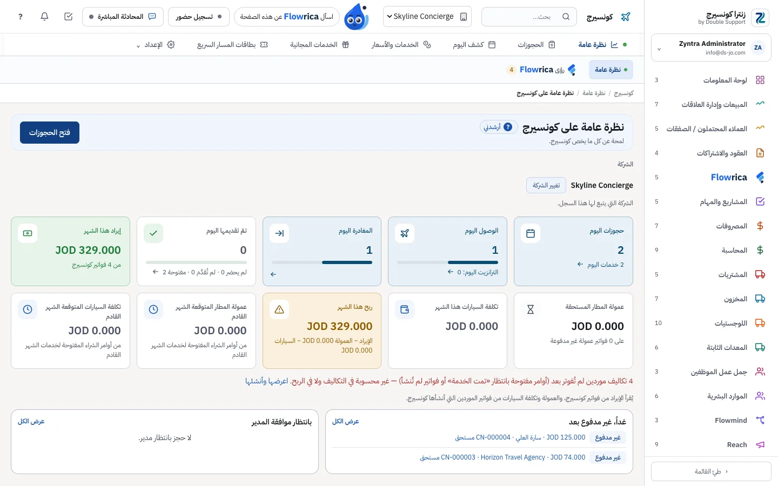Open المصروفات sidebar item
Image resolution: width=778 pixels, height=486 pixels.
click(711, 226)
